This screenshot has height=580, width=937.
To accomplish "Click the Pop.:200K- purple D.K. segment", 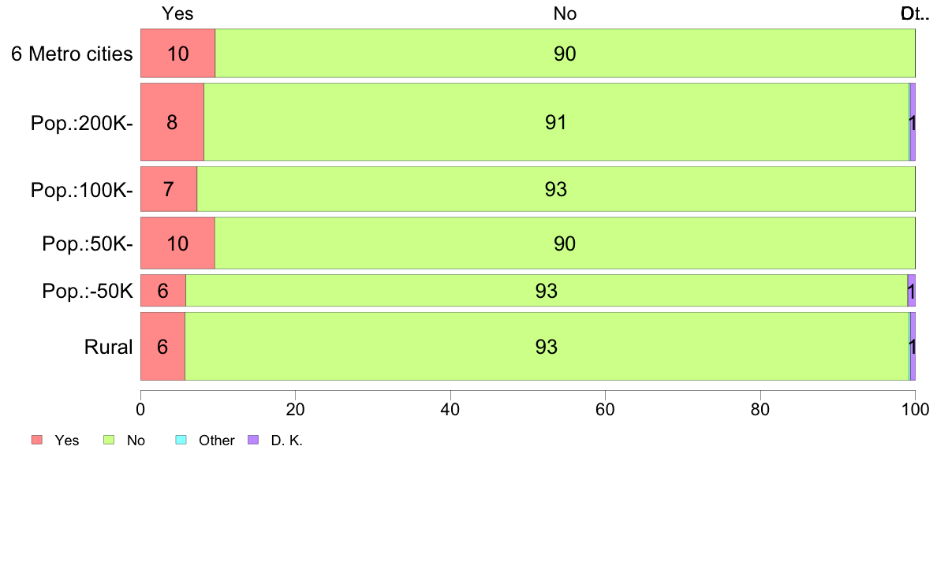I will (913, 122).
